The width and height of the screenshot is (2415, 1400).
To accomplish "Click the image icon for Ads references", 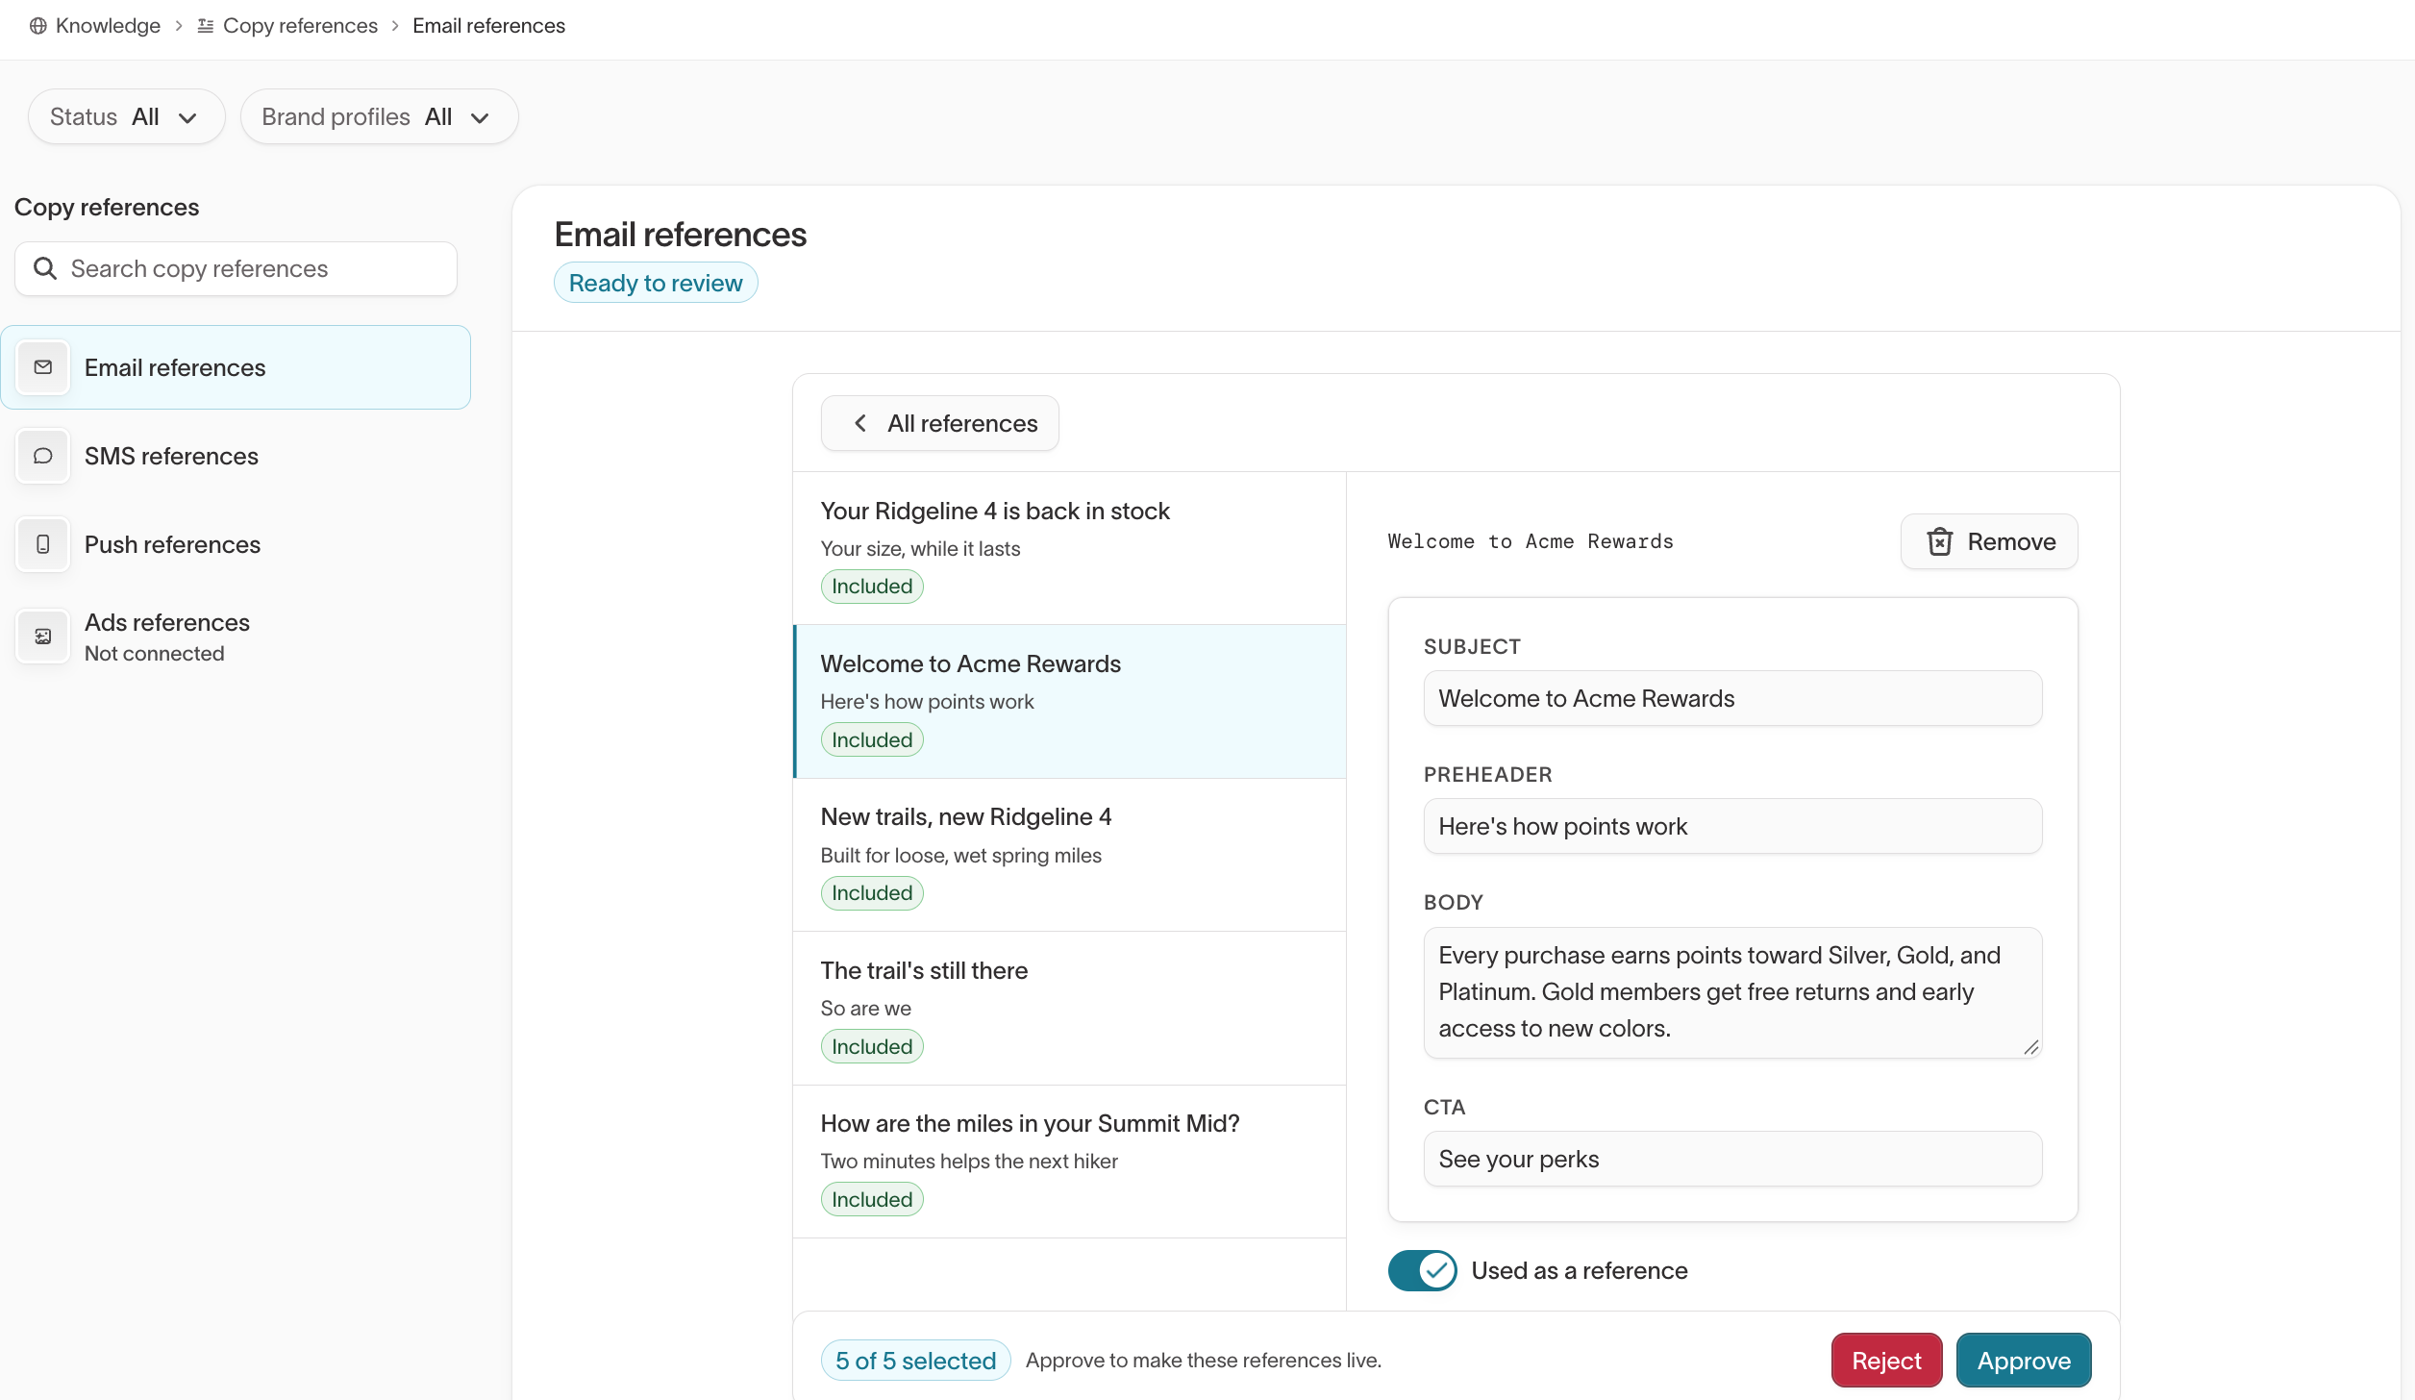I will tap(43, 637).
